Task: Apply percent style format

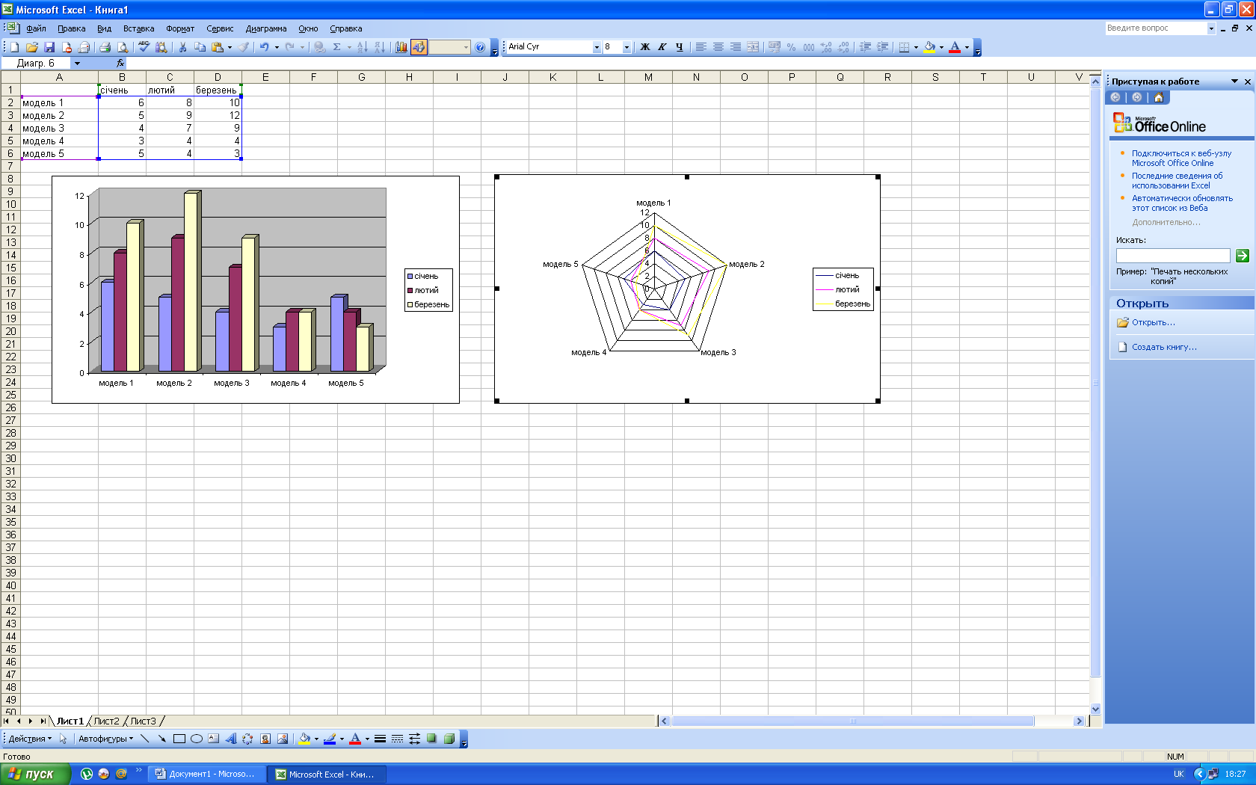Action: [x=791, y=47]
